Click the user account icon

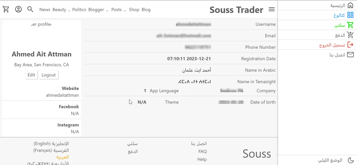18,9
